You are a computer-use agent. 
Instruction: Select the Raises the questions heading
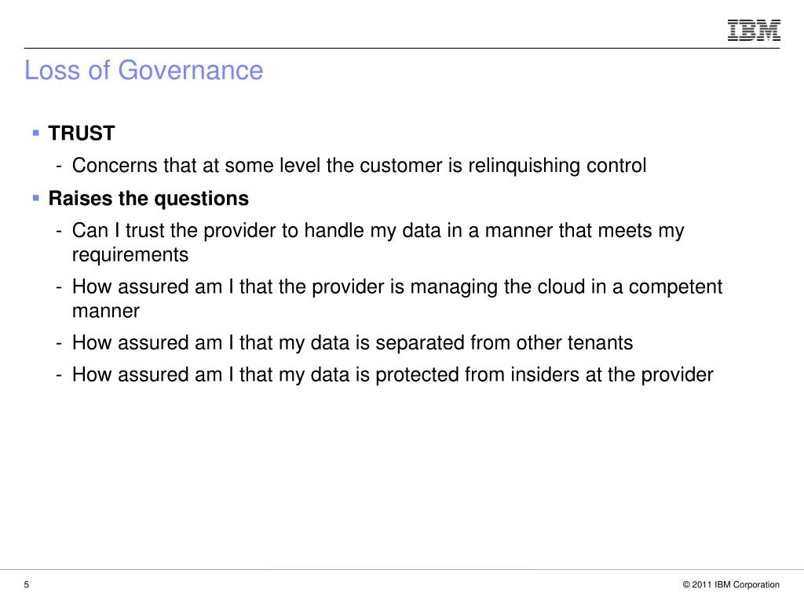point(148,199)
